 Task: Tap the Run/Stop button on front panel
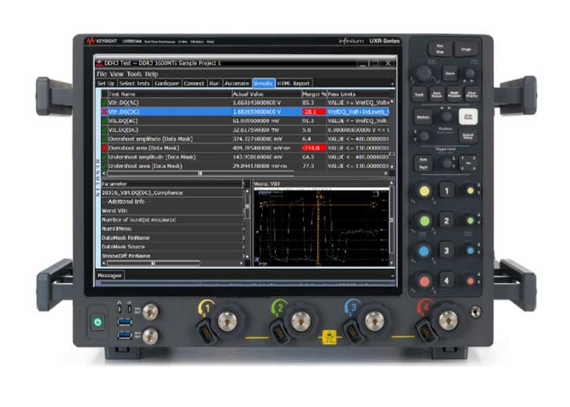click(x=440, y=49)
